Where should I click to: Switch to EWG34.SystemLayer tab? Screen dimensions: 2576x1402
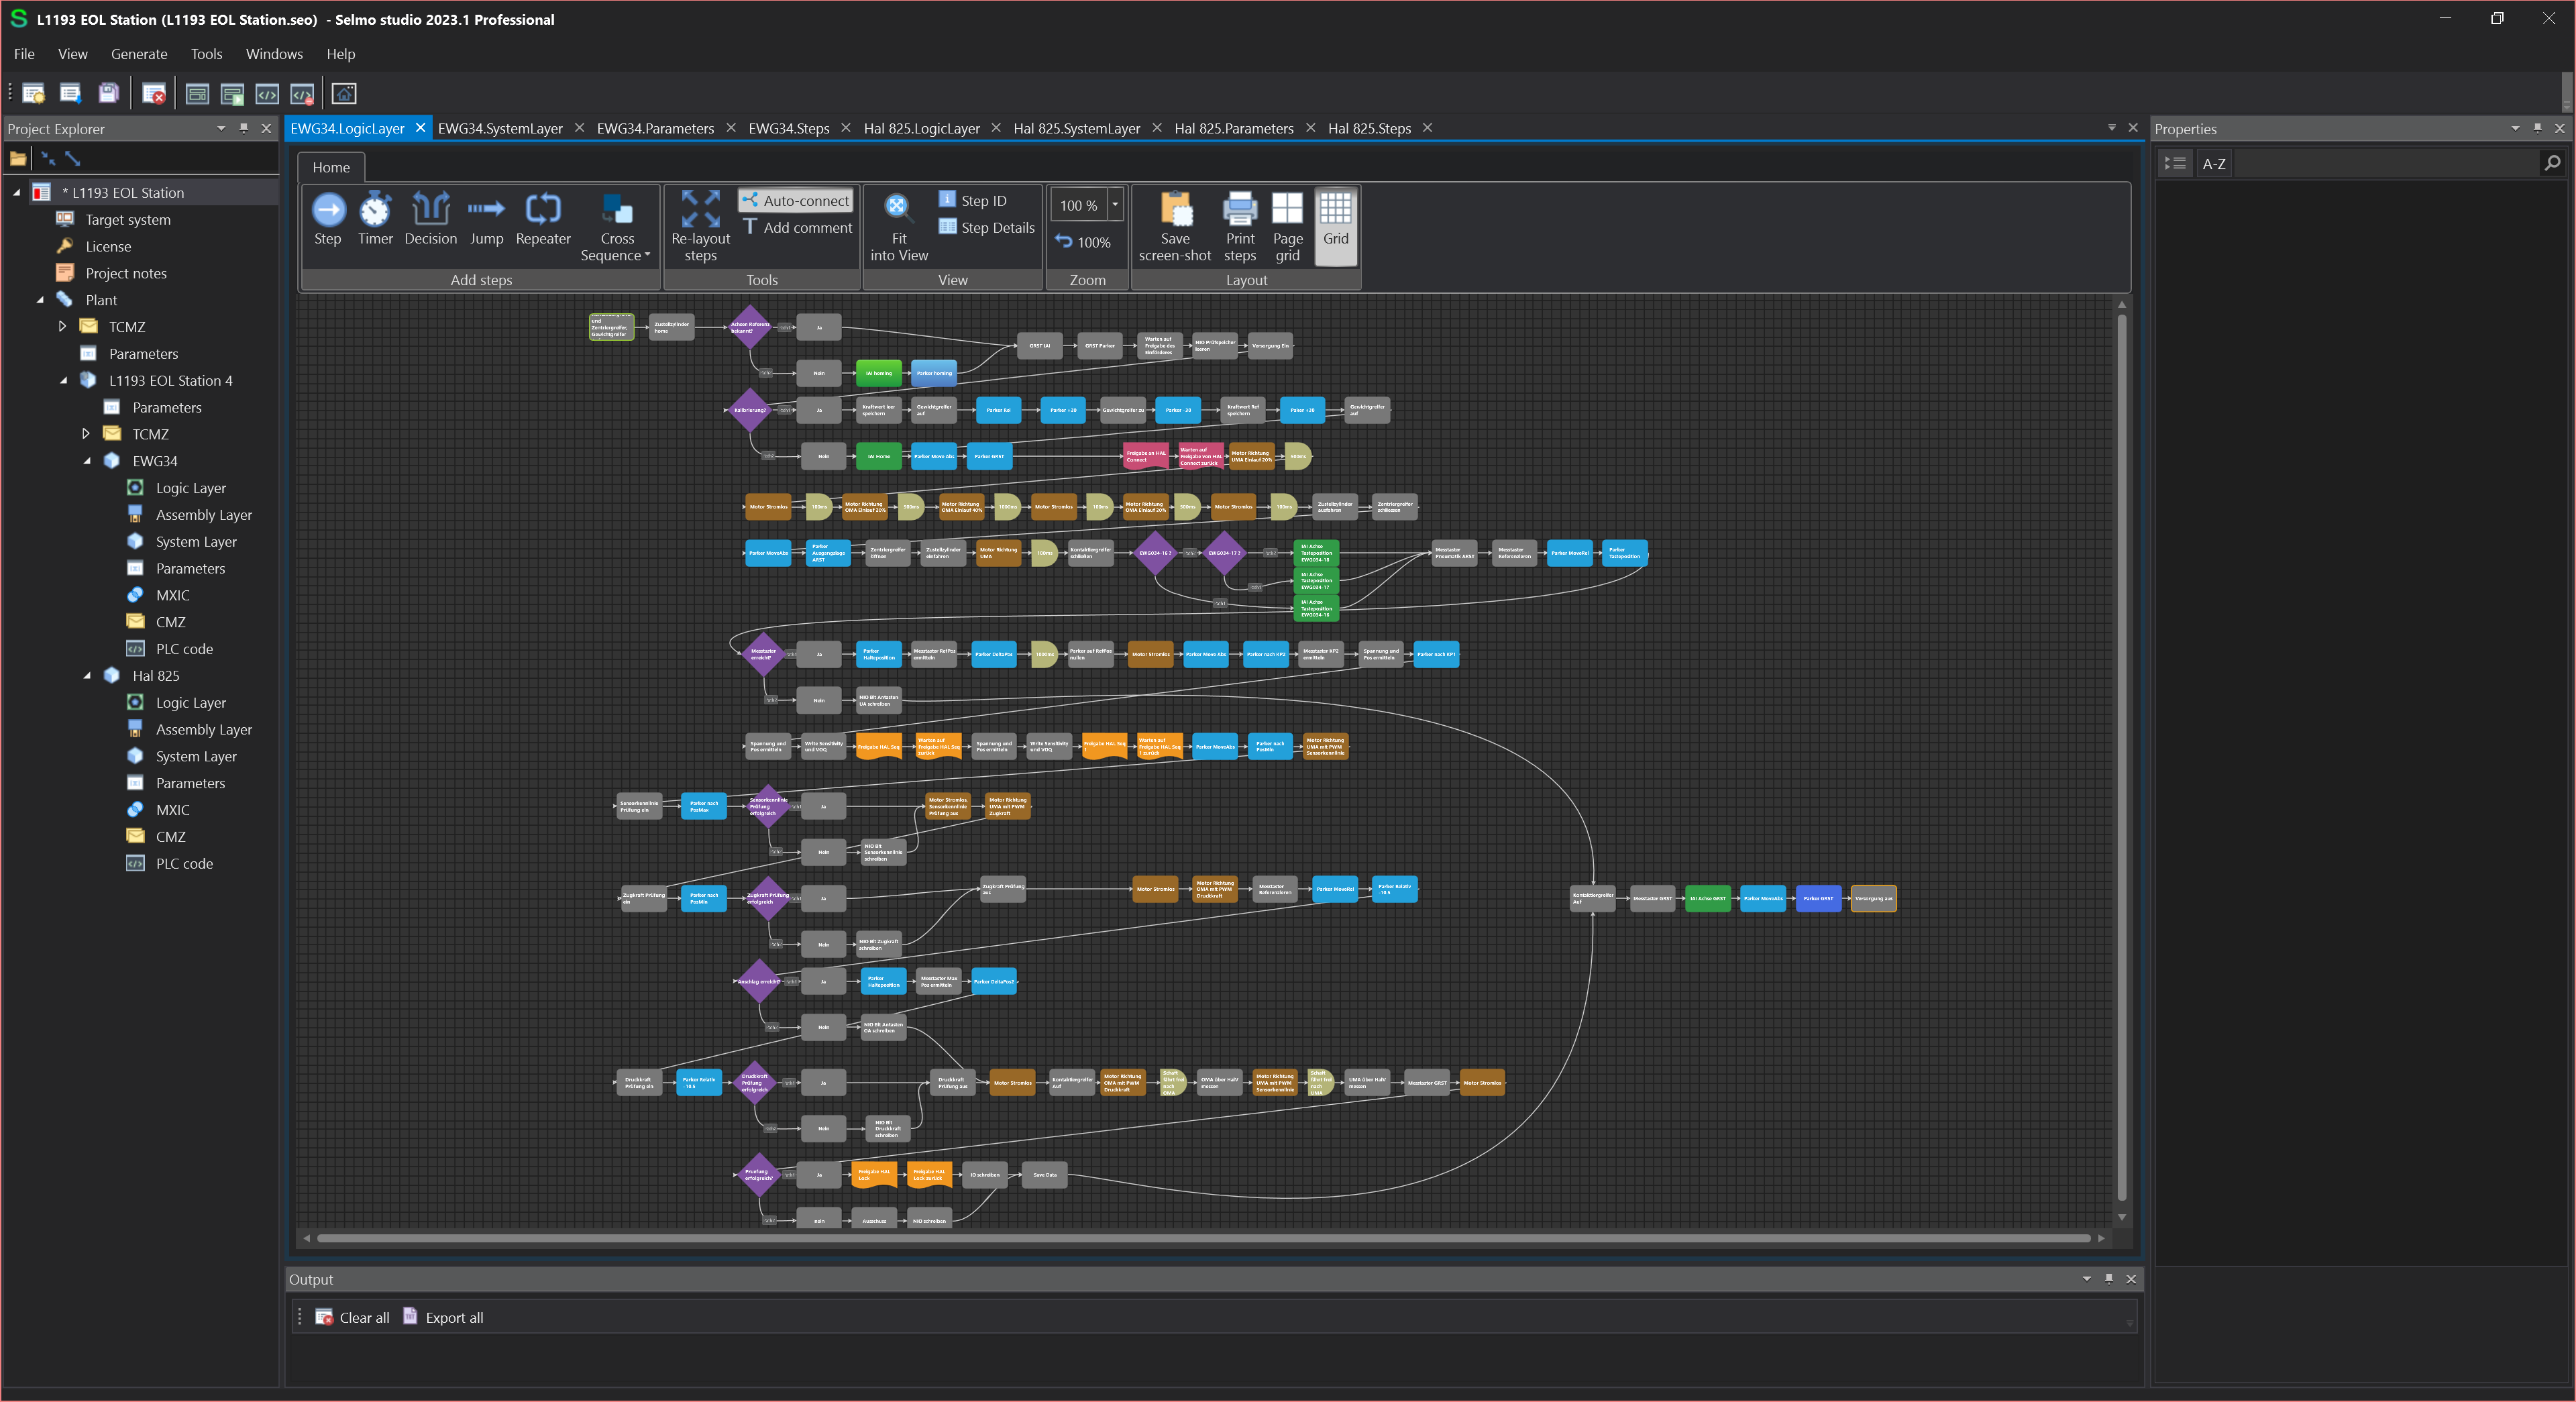(x=500, y=128)
